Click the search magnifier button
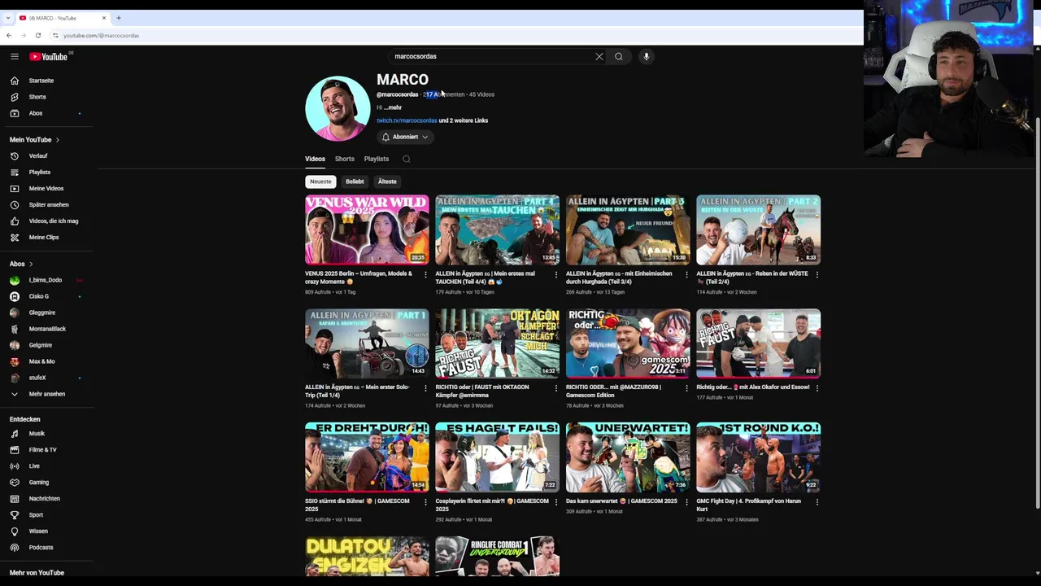1041x586 pixels. pyautogui.click(x=619, y=56)
